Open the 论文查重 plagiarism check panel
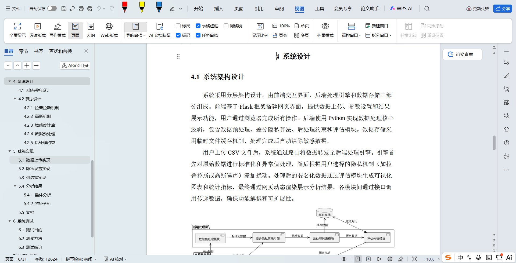The width and height of the screenshot is (516, 263). click(x=463, y=54)
